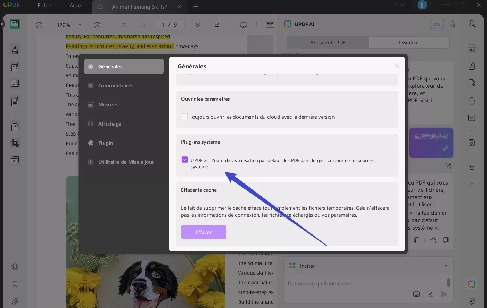This screenshot has width=487, height=308.
Task: Click the Effacer cache button
Action: click(x=204, y=232)
